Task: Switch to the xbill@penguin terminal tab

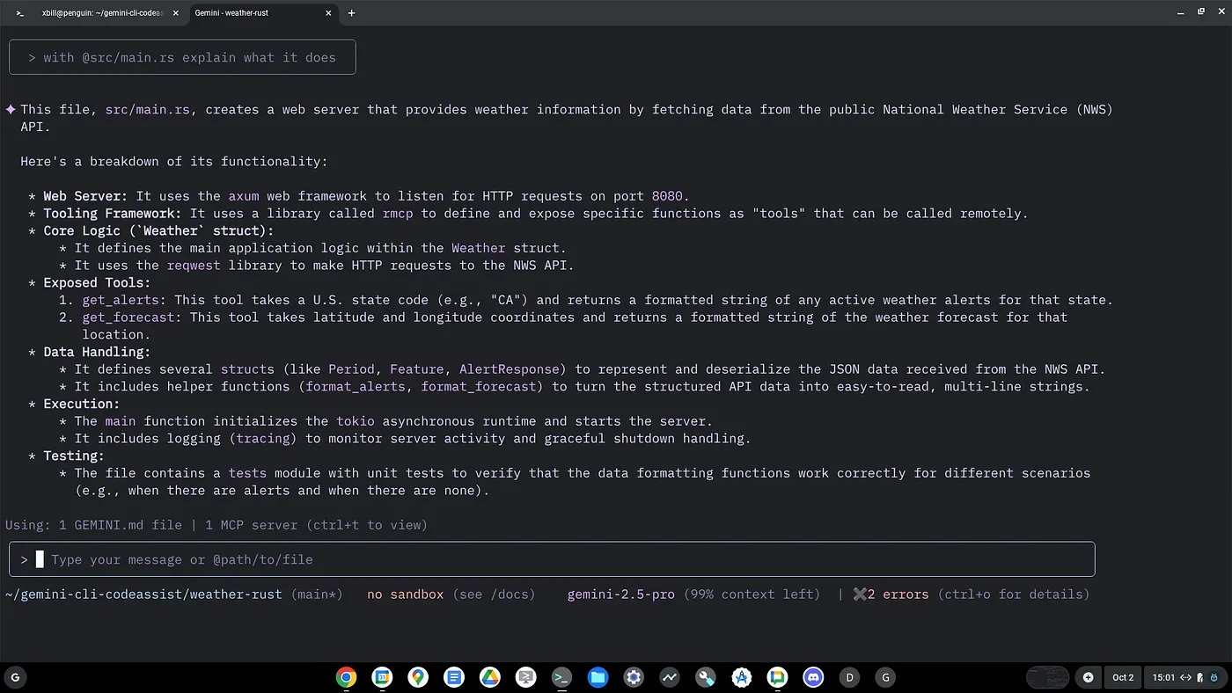Action: point(101,13)
